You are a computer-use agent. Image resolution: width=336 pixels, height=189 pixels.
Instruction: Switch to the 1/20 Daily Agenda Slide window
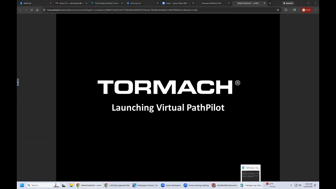tap(117, 185)
